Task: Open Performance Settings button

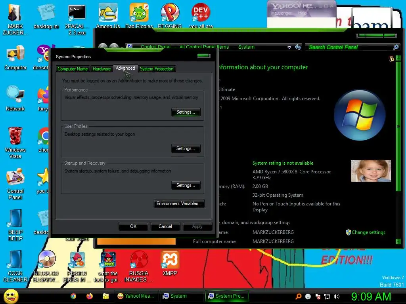Action: tap(186, 112)
